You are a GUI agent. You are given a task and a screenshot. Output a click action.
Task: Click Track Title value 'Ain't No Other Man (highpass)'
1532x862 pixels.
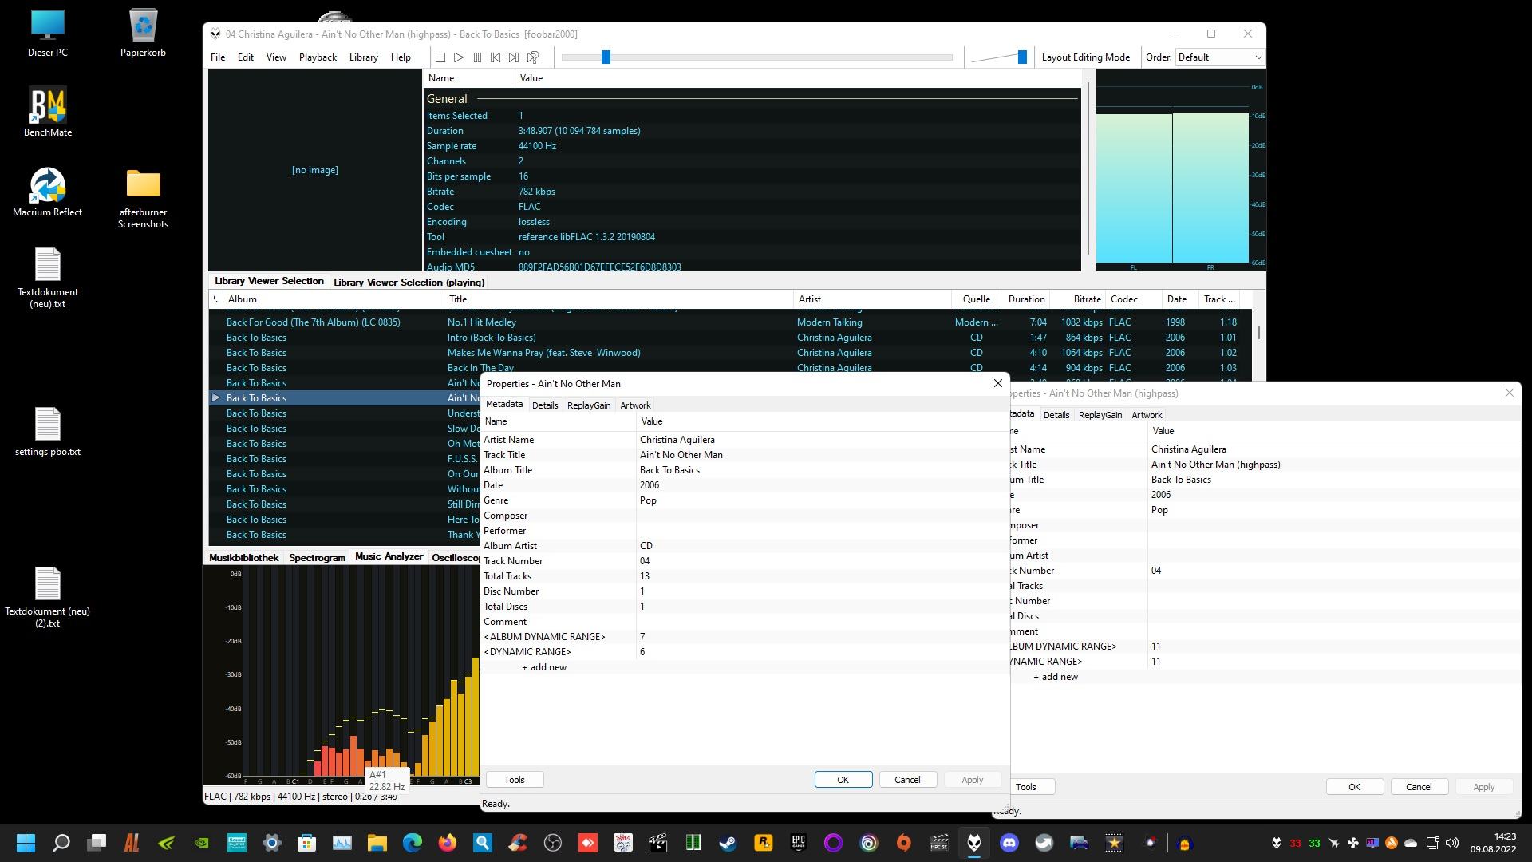(1215, 465)
